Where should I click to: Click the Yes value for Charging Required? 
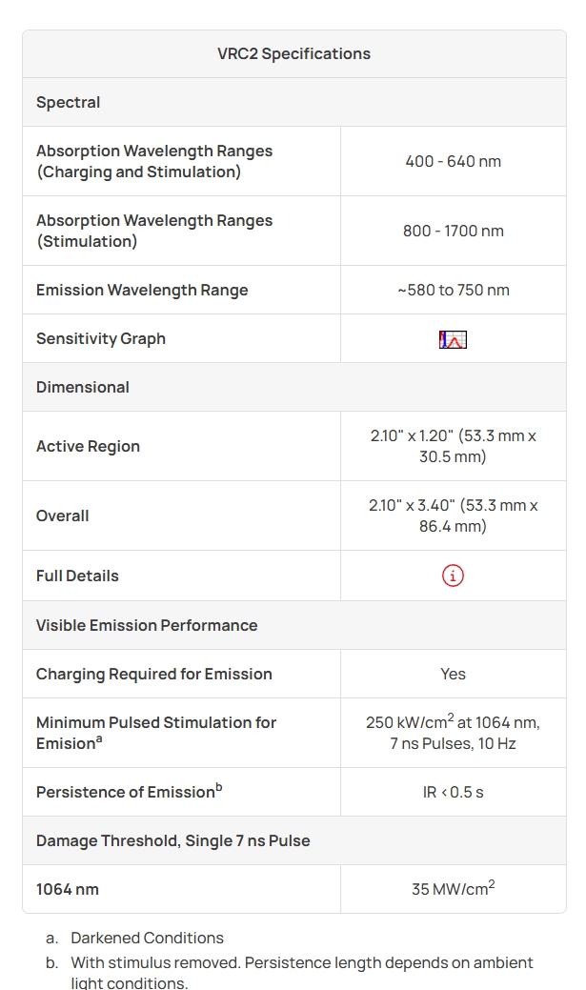coord(453,674)
